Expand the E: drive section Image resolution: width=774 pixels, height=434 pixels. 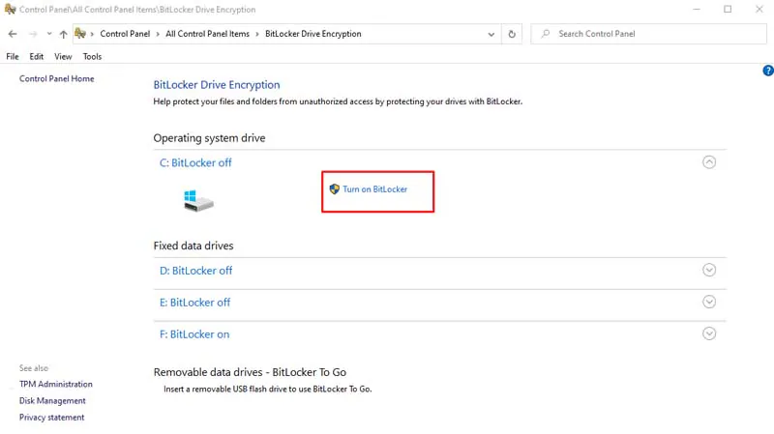(x=709, y=302)
